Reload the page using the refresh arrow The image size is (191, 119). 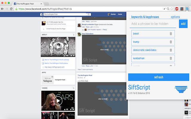point(11,9)
